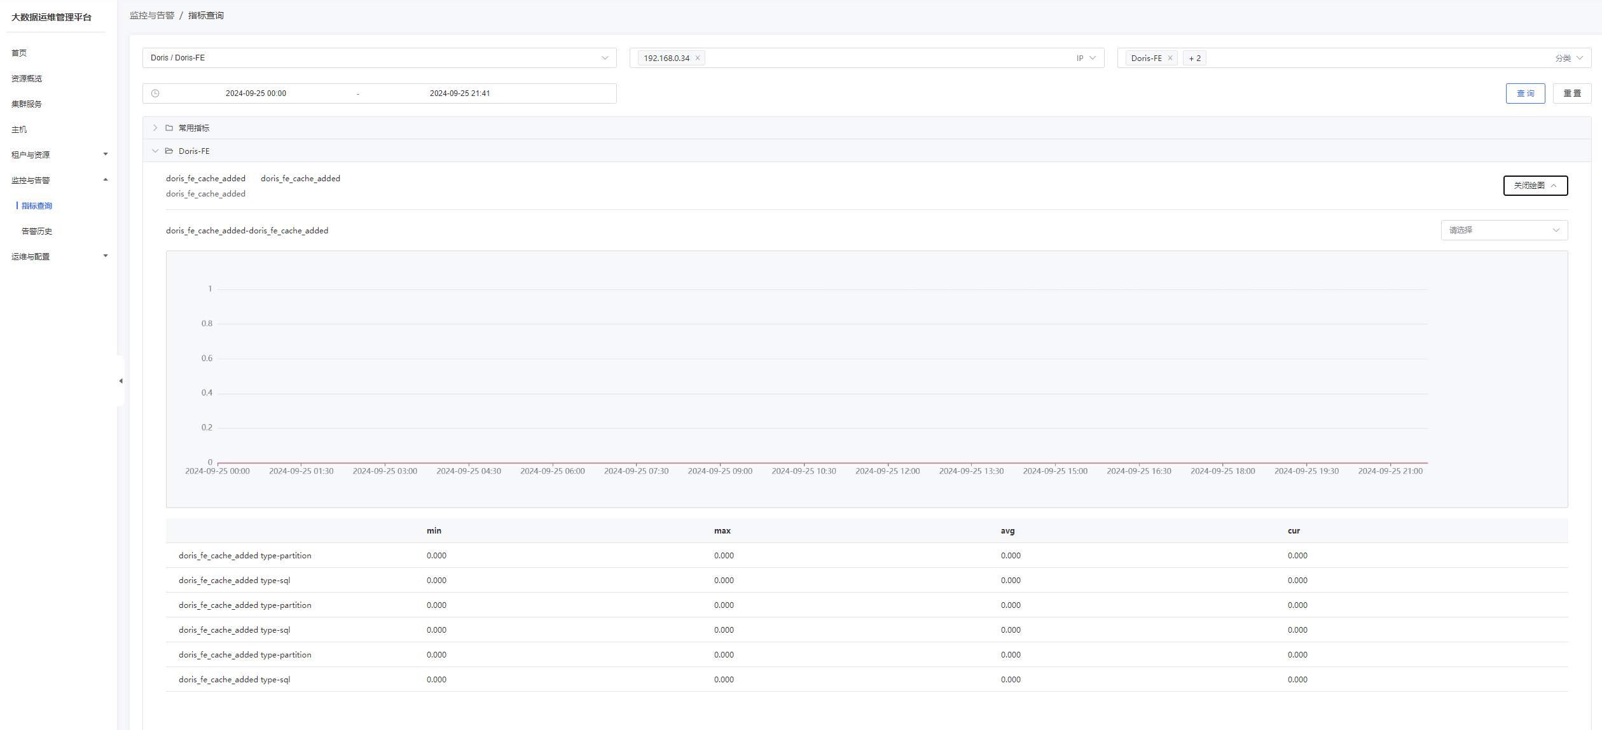This screenshot has height=730, width=1602.
Task: Click the start date 2024-09-25 00:00 field
Action: pyautogui.click(x=256, y=93)
